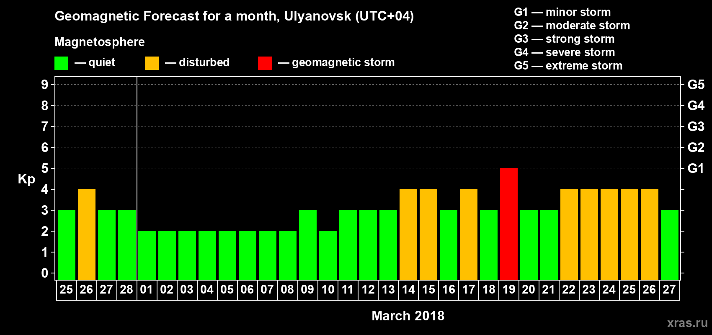Click date cell 12 on the x-axis

click(368, 290)
